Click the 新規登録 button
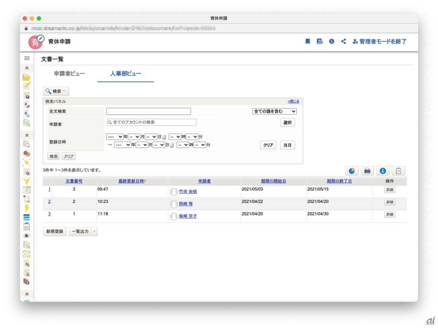 click(55, 231)
